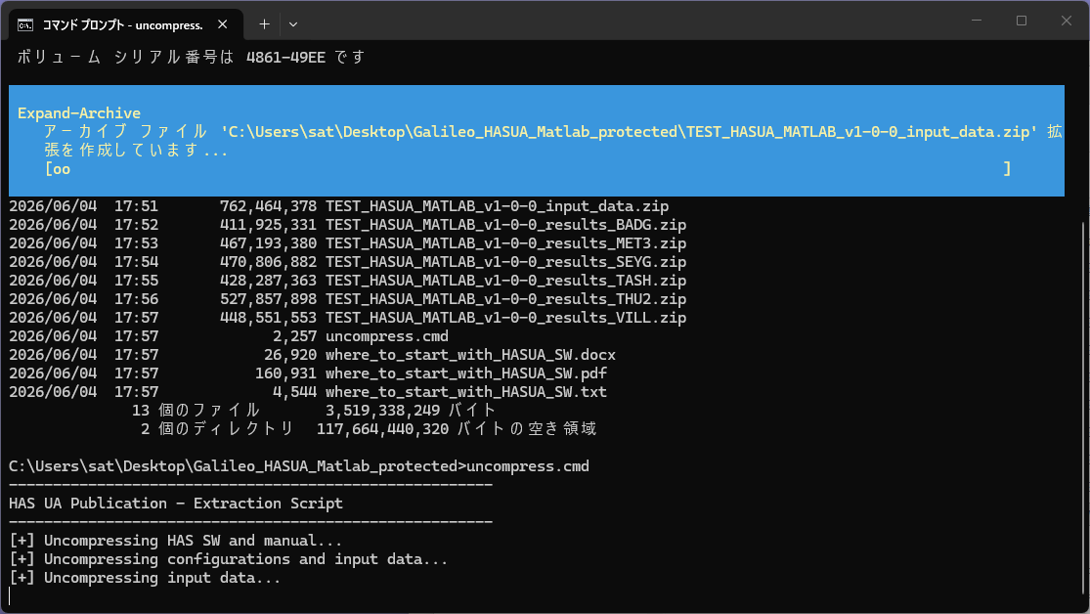This screenshot has height=614, width=1090.
Task: Click the file size 762,464,378
Action: [x=268, y=206]
